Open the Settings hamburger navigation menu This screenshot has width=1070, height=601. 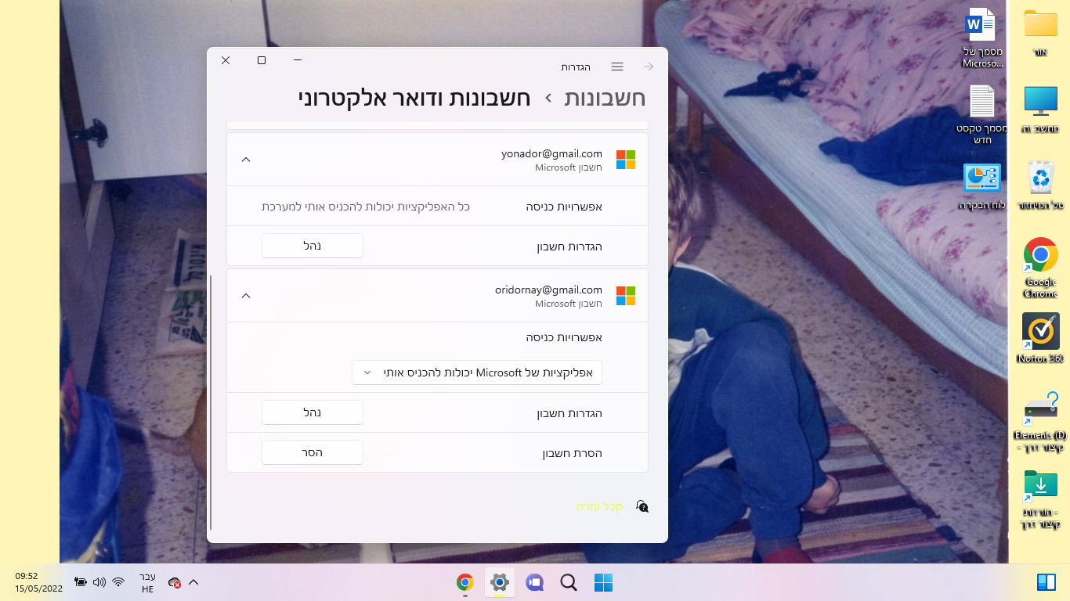617,67
